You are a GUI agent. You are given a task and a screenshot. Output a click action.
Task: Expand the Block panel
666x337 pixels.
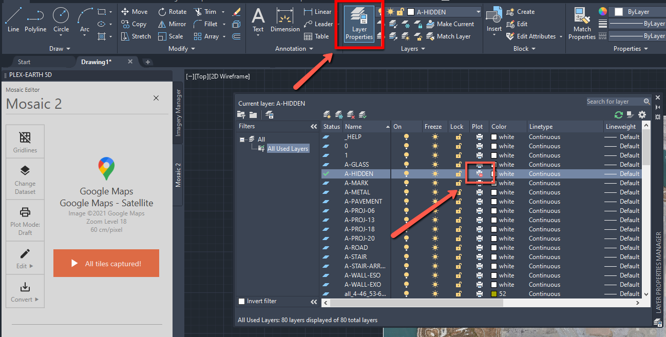click(524, 49)
